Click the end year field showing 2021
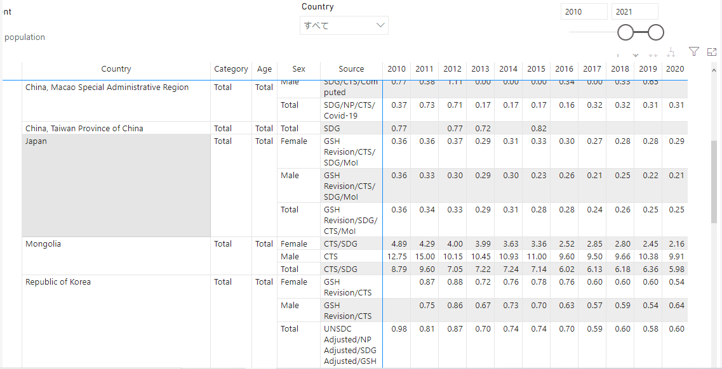Screen dimensions: 722x369 634,11
